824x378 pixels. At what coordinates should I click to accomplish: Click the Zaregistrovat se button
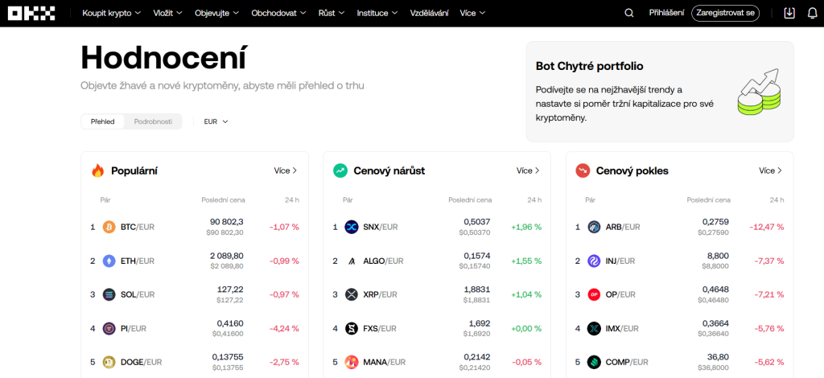pyautogui.click(x=725, y=13)
